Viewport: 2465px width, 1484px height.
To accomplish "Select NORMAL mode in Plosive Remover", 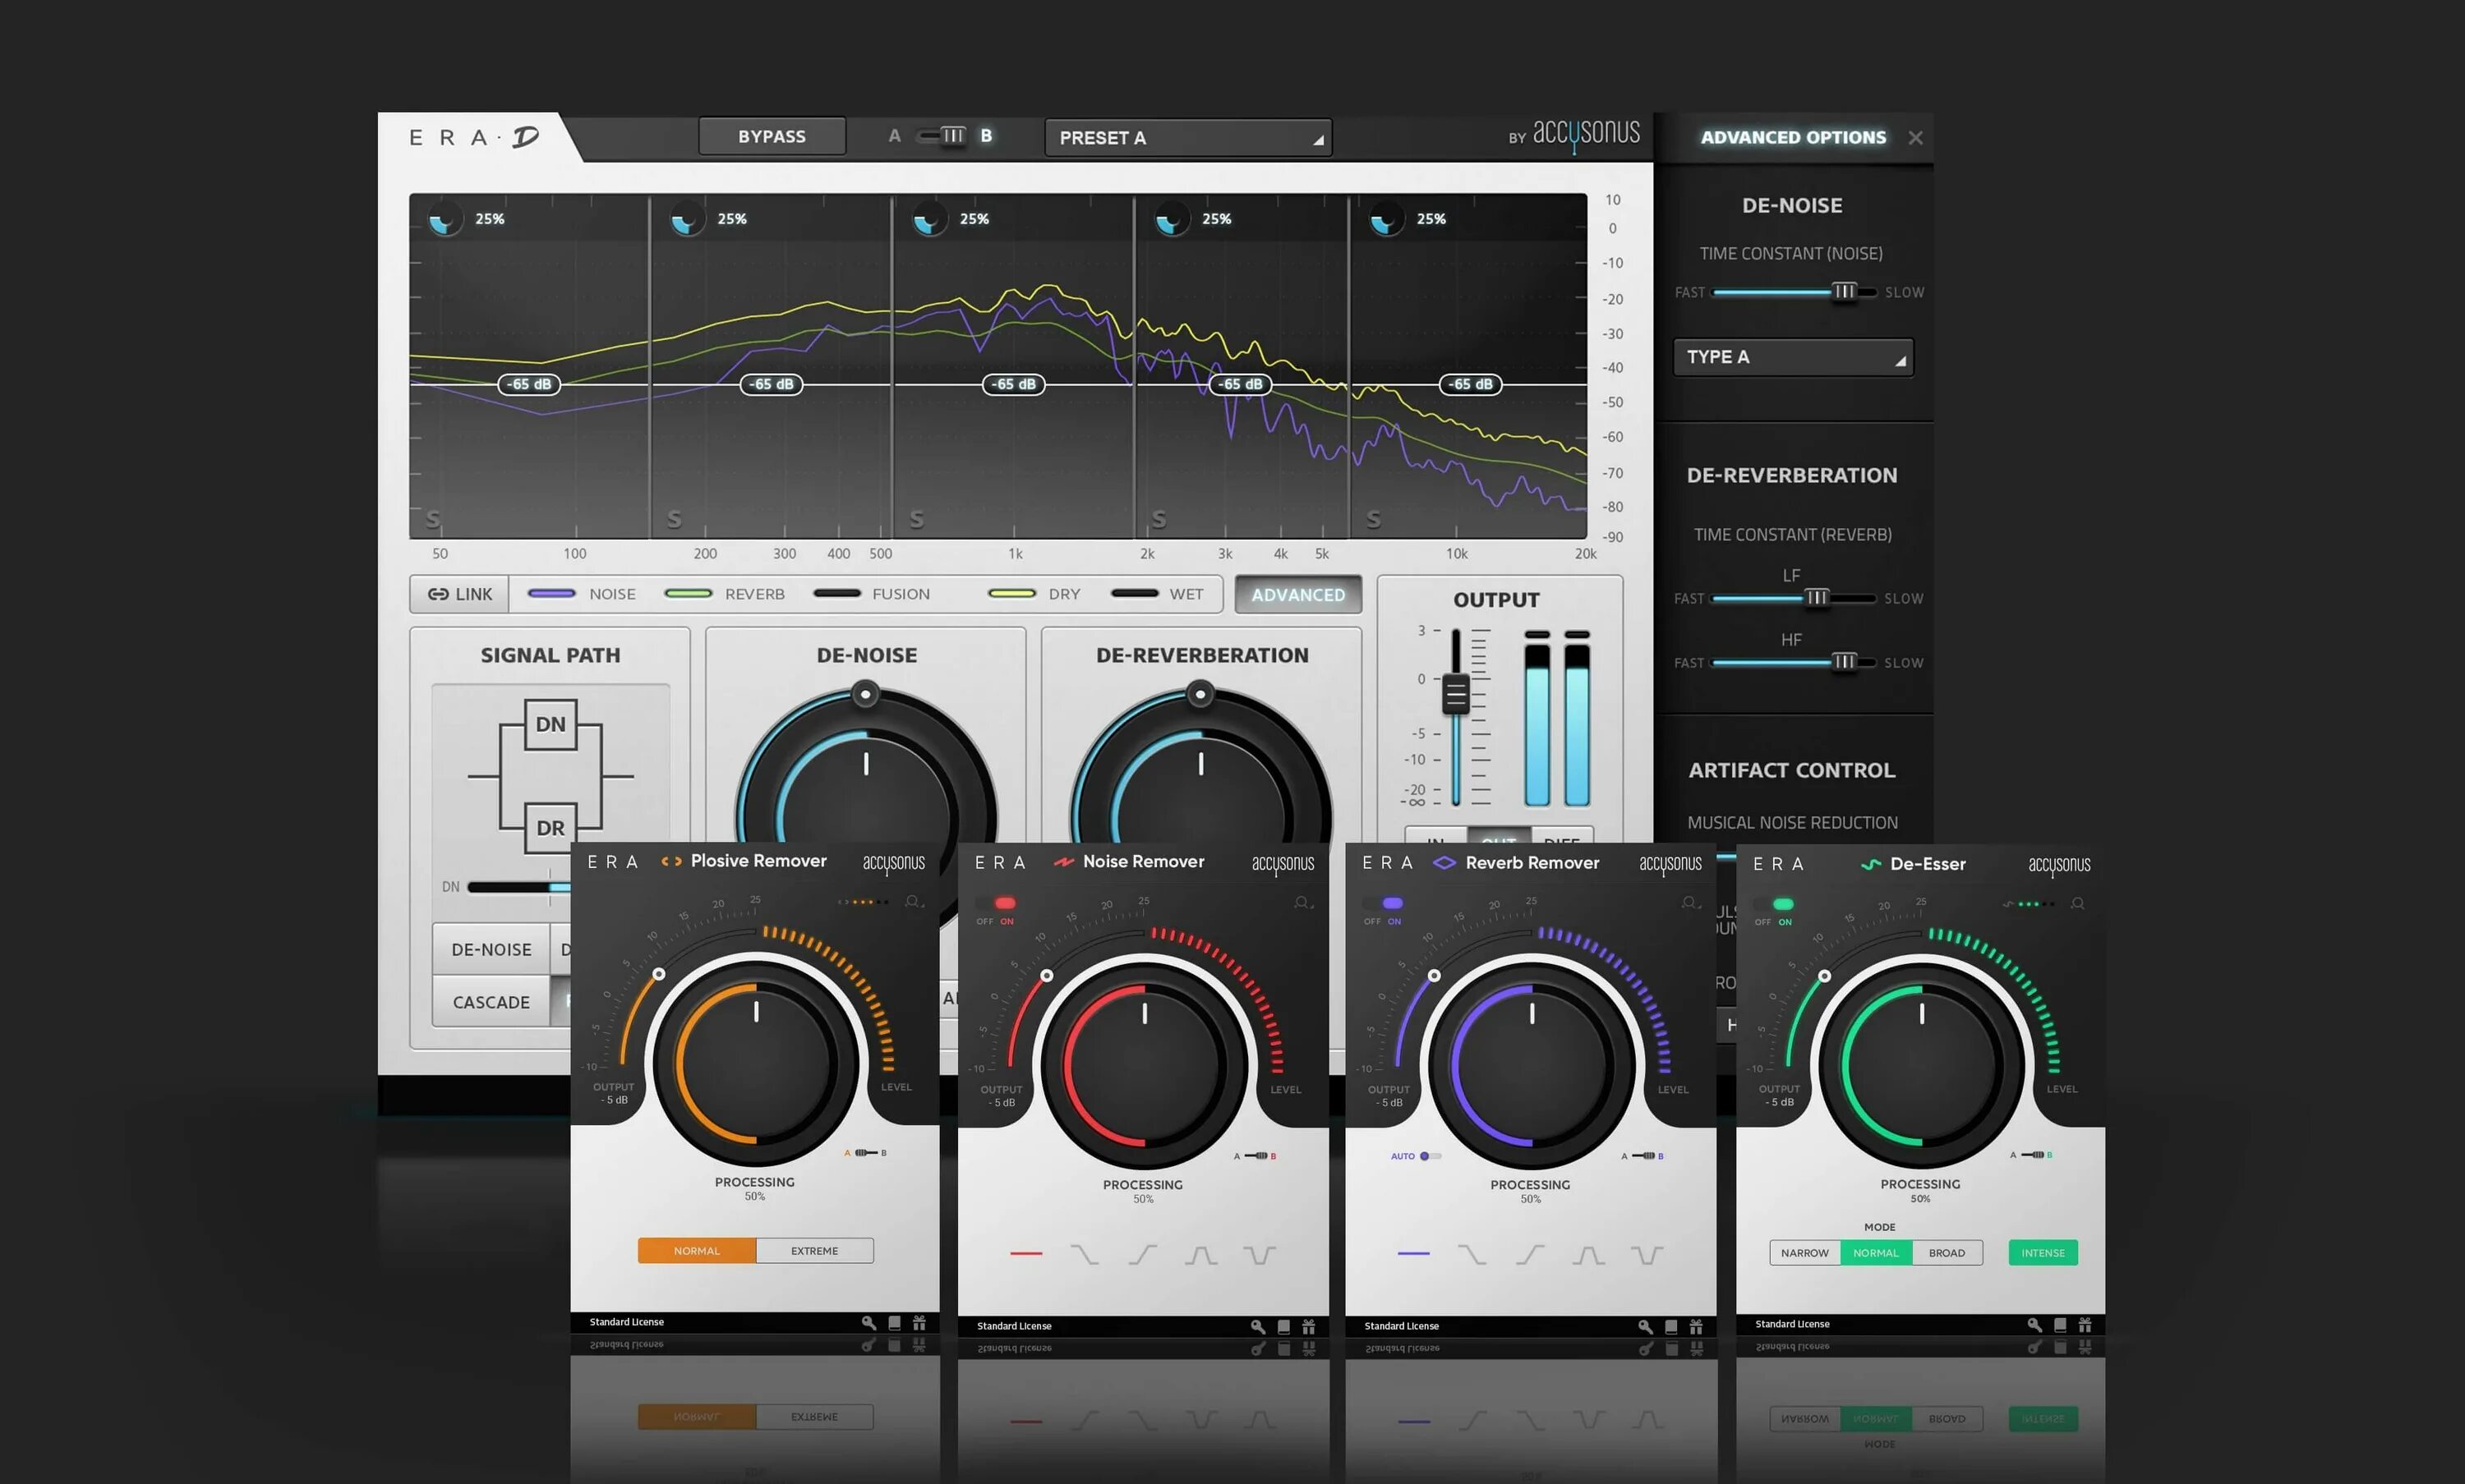I will [696, 1251].
